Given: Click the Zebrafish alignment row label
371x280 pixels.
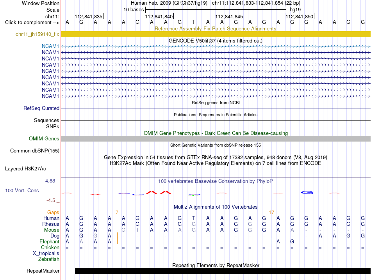Looking at the screenshot, I should tap(48, 259).
